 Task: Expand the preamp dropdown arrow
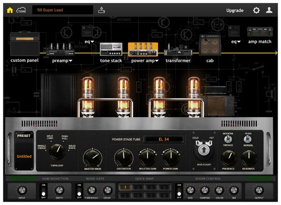click(x=70, y=61)
